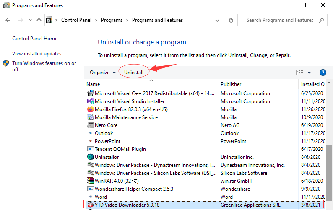Screen dimensions: 333x210
Task: Select the Uninstallor entry name
Action: [x=107, y=157]
